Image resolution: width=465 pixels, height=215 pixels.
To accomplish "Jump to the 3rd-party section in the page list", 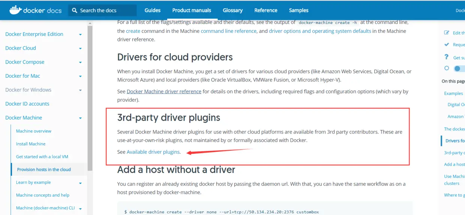I will (x=454, y=153).
